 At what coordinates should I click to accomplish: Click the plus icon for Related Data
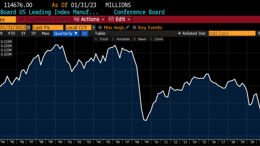(179, 33)
